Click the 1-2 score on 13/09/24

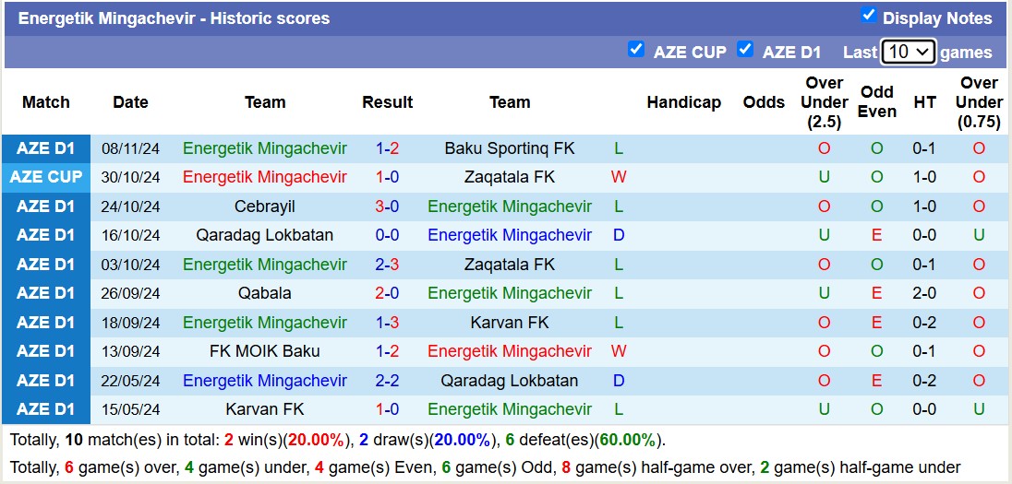pyautogui.click(x=387, y=351)
